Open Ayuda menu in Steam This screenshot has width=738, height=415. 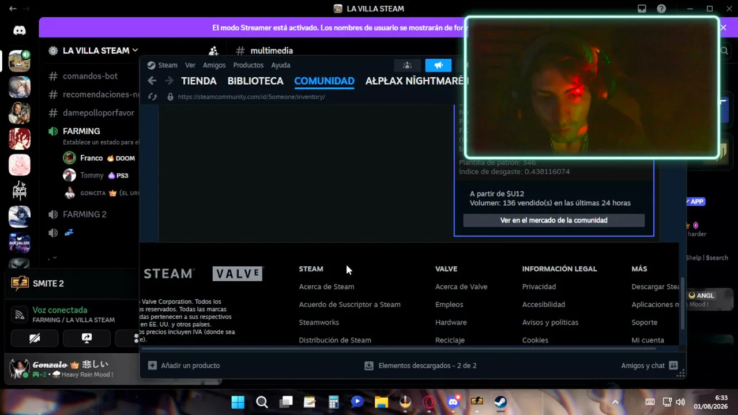pos(281,65)
